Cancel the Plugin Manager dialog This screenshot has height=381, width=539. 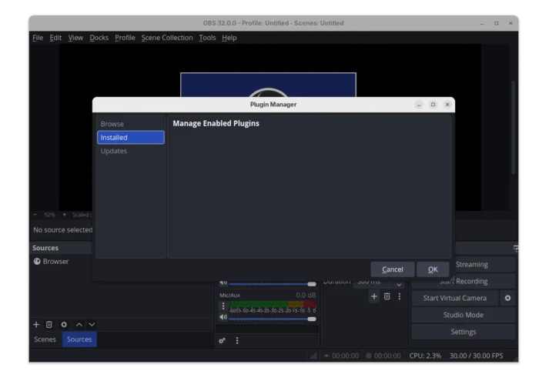(393, 269)
